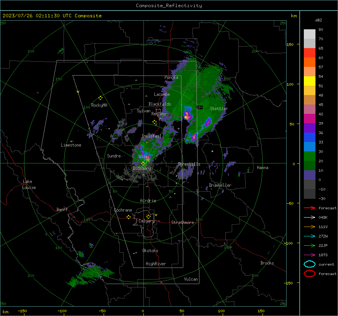
Task: Click the yellow diamond marker near RockyMH
Action: [x=100, y=98]
